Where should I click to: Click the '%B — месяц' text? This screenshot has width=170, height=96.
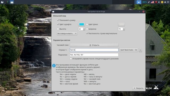coord(89,74)
